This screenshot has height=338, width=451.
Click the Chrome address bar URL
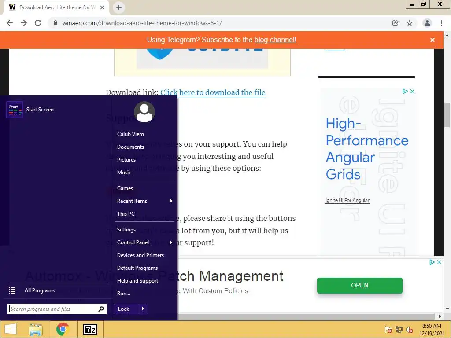click(142, 23)
